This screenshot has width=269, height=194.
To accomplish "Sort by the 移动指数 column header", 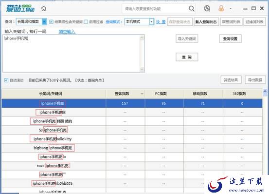I will (x=203, y=94).
